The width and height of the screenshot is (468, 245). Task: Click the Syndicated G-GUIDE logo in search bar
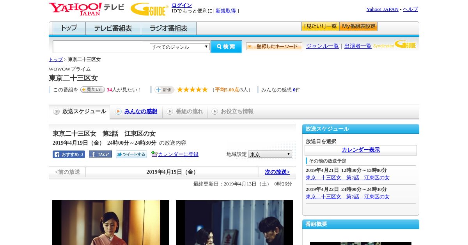[395, 45]
